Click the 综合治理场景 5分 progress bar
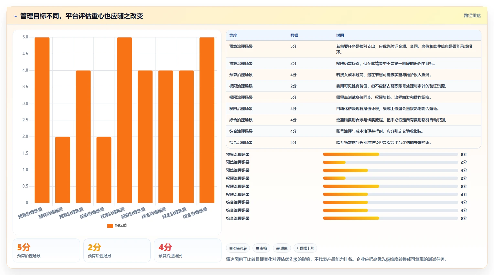The image size is (494, 275). 391,218
